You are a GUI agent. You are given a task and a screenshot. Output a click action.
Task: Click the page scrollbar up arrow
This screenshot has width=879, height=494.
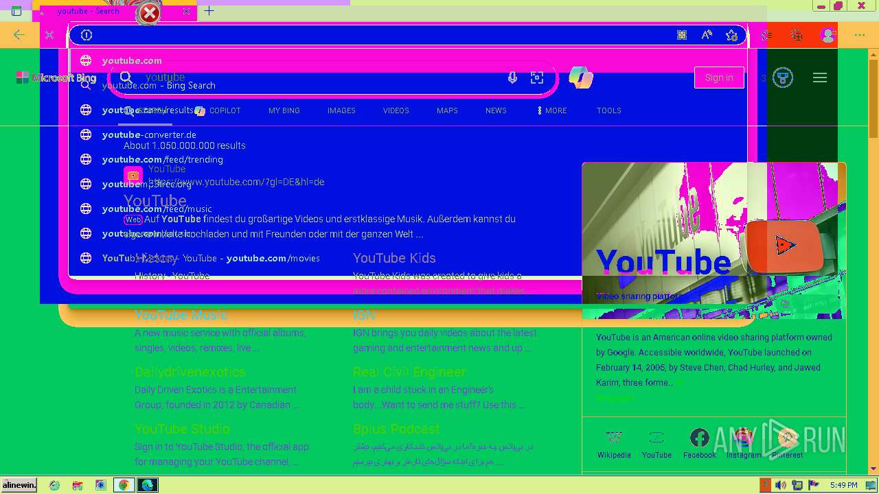pos(874,53)
